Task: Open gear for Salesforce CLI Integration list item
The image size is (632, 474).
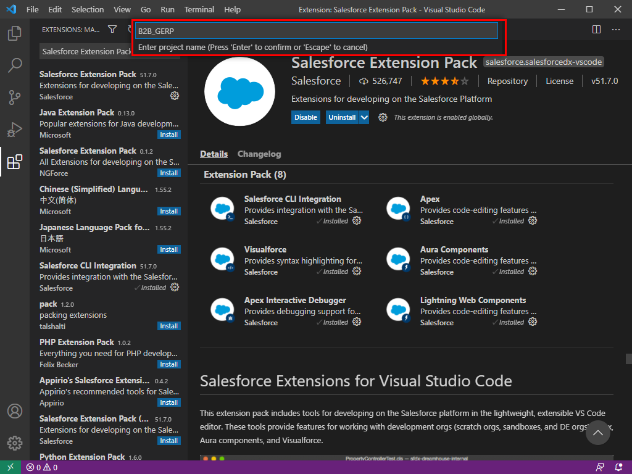Action: point(175,287)
